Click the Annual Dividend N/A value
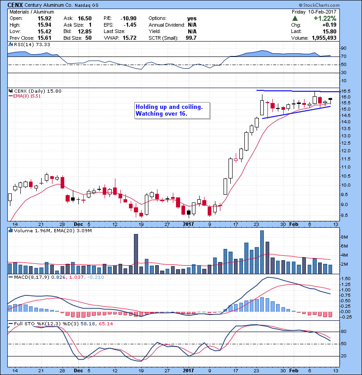Image resolution: width=362 pixels, height=375 pixels. (x=192, y=25)
